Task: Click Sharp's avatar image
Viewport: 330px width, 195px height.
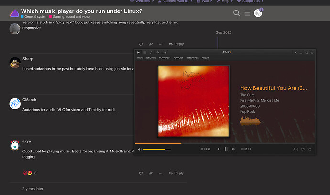Action: 15,63
